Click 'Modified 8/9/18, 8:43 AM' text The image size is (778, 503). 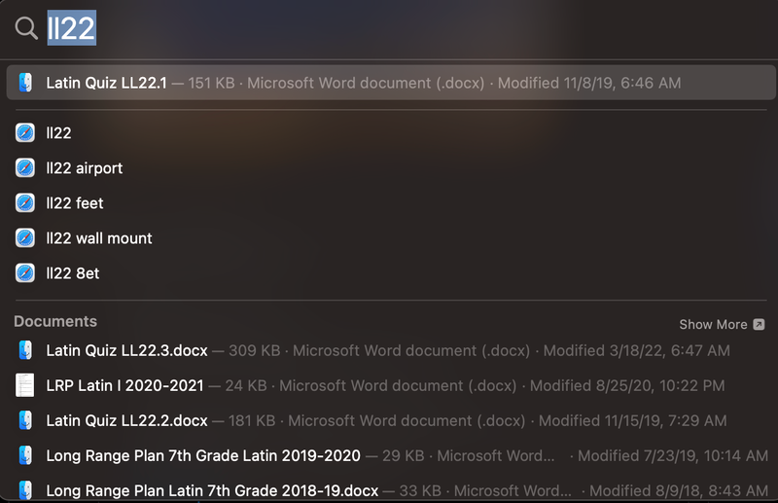(x=679, y=490)
